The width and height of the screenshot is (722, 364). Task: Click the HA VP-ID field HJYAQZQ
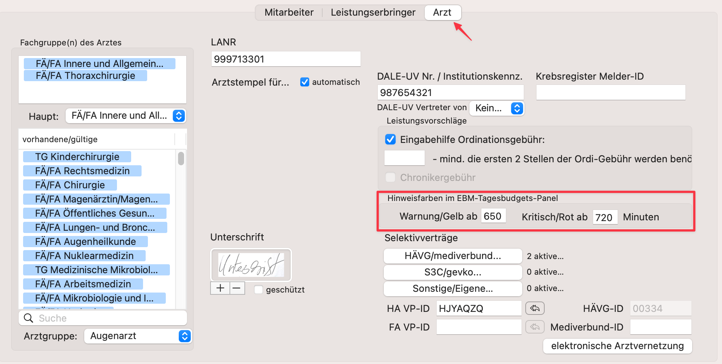(x=479, y=308)
